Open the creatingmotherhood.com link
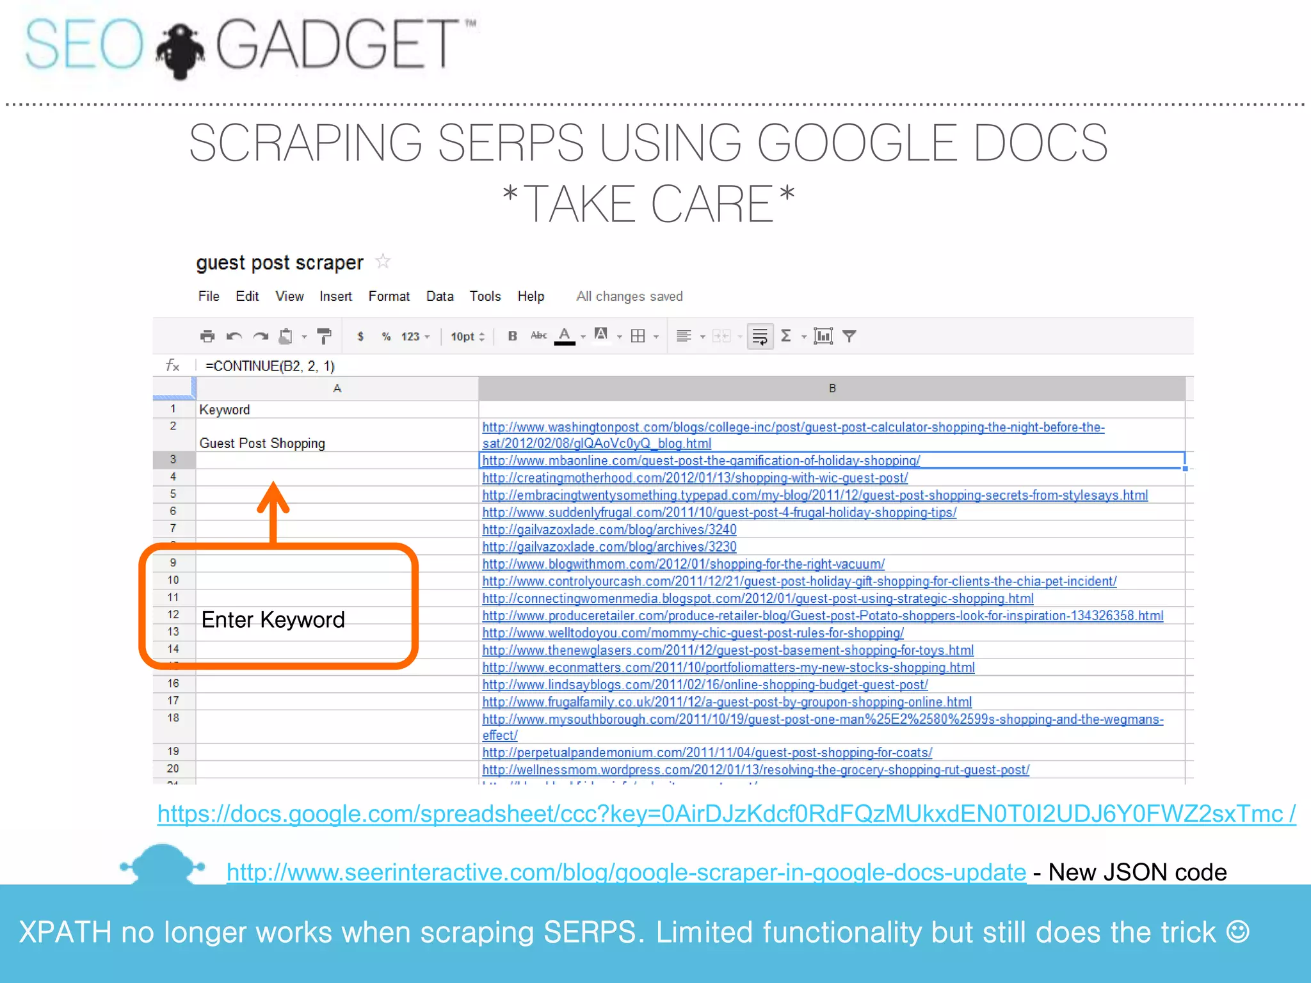1311x983 pixels. pyautogui.click(x=695, y=478)
